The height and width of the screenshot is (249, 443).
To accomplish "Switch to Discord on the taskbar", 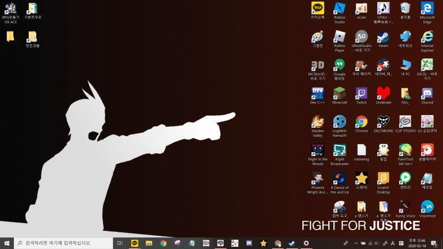I will [249, 243].
